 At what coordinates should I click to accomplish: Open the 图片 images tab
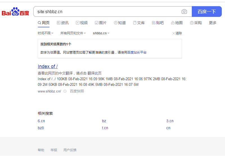101,23
